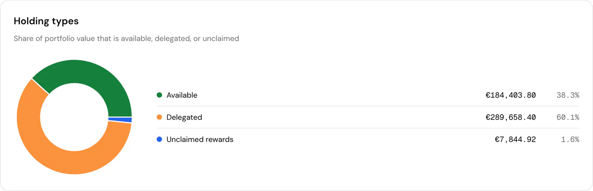Click the white center of the donut chart
Viewport: 593px width, 191px height.
click(x=75, y=117)
